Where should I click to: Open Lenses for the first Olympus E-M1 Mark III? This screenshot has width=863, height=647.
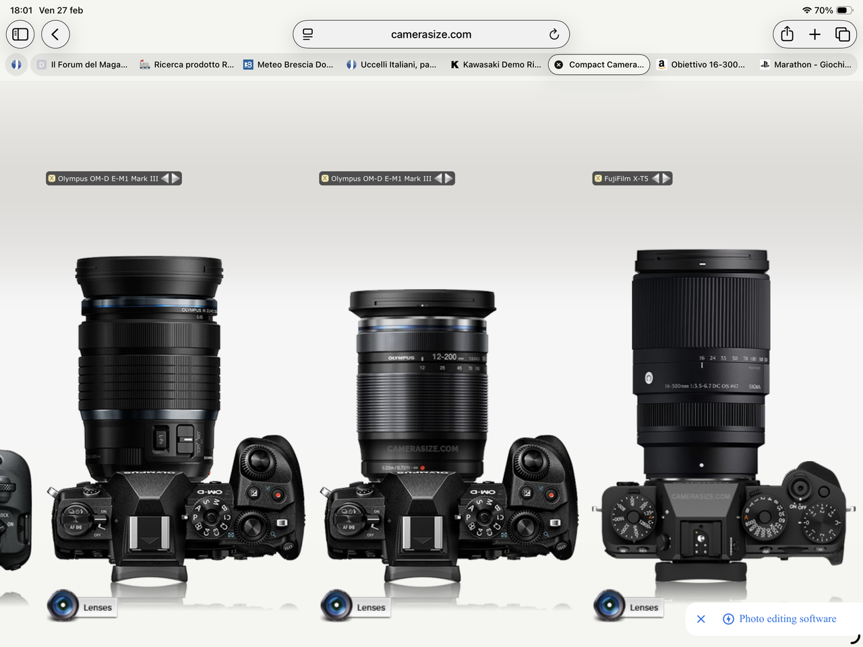pos(81,606)
